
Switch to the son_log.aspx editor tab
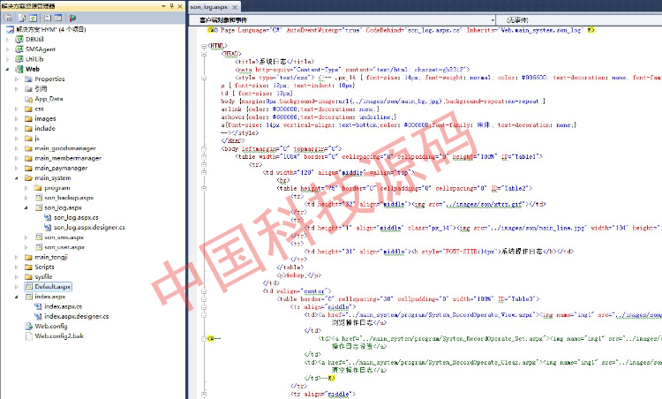209,7
